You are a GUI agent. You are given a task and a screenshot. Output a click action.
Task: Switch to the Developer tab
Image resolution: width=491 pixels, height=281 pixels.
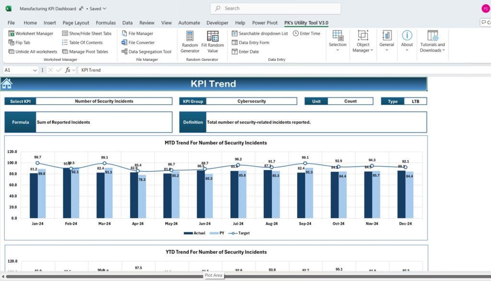click(217, 23)
